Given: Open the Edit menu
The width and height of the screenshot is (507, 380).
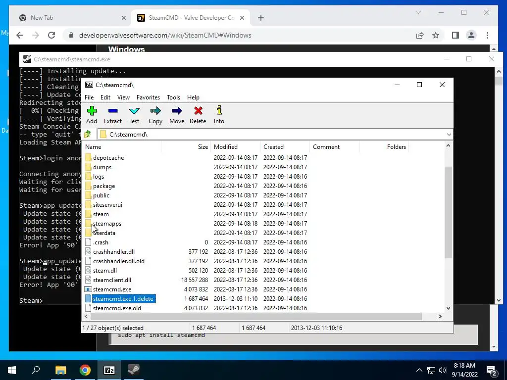Looking at the screenshot, I should click(x=105, y=97).
